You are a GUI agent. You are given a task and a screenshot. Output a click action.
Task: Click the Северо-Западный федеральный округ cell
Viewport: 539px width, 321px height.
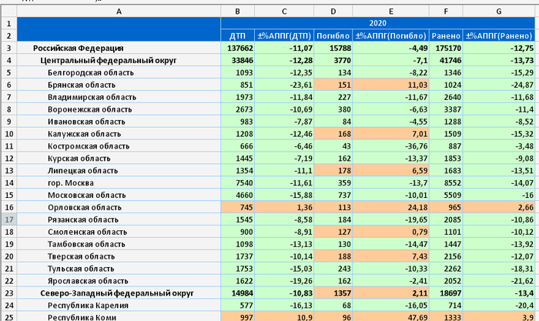(119, 293)
